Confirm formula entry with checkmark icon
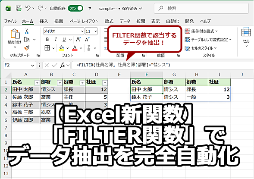 (54, 65)
